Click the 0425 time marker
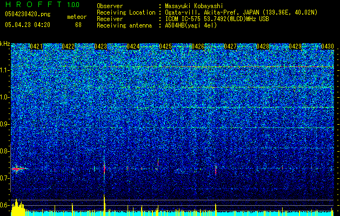Screen dimensions: 340x216 pos(165,46)
